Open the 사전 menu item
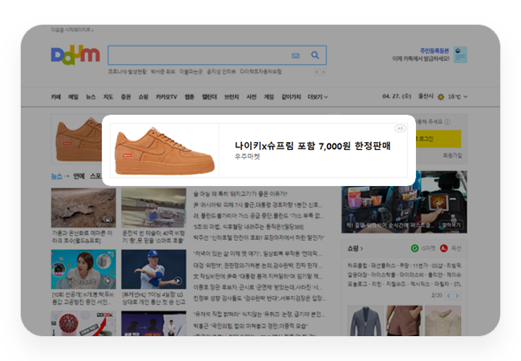This screenshot has height=361, width=521. tap(251, 97)
